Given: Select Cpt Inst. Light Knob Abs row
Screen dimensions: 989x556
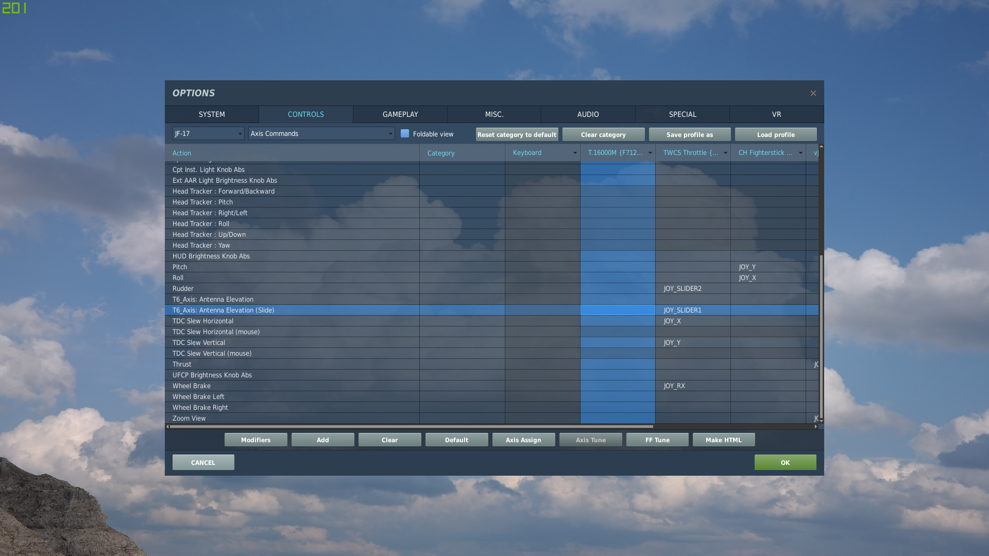Looking at the screenshot, I should pos(491,169).
